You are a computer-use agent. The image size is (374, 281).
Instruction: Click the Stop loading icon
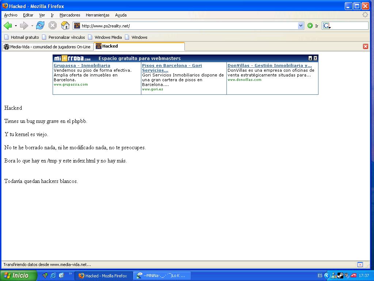tap(53, 25)
